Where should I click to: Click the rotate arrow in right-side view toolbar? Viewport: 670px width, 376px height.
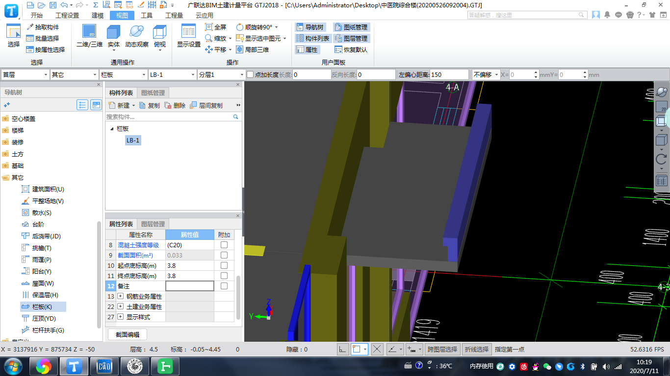[x=661, y=159]
